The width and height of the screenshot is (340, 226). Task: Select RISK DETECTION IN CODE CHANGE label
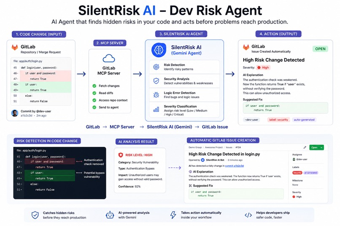pyautogui.click(x=47, y=141)
